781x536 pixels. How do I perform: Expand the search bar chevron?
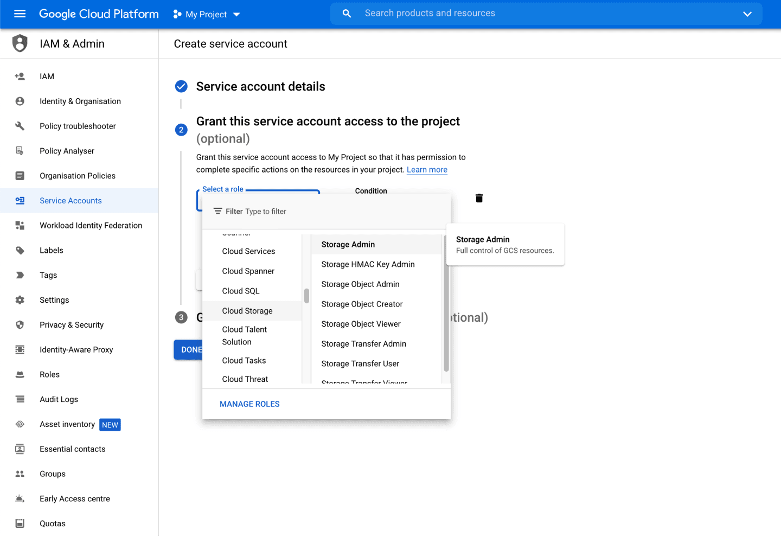(x=747, y=14)
